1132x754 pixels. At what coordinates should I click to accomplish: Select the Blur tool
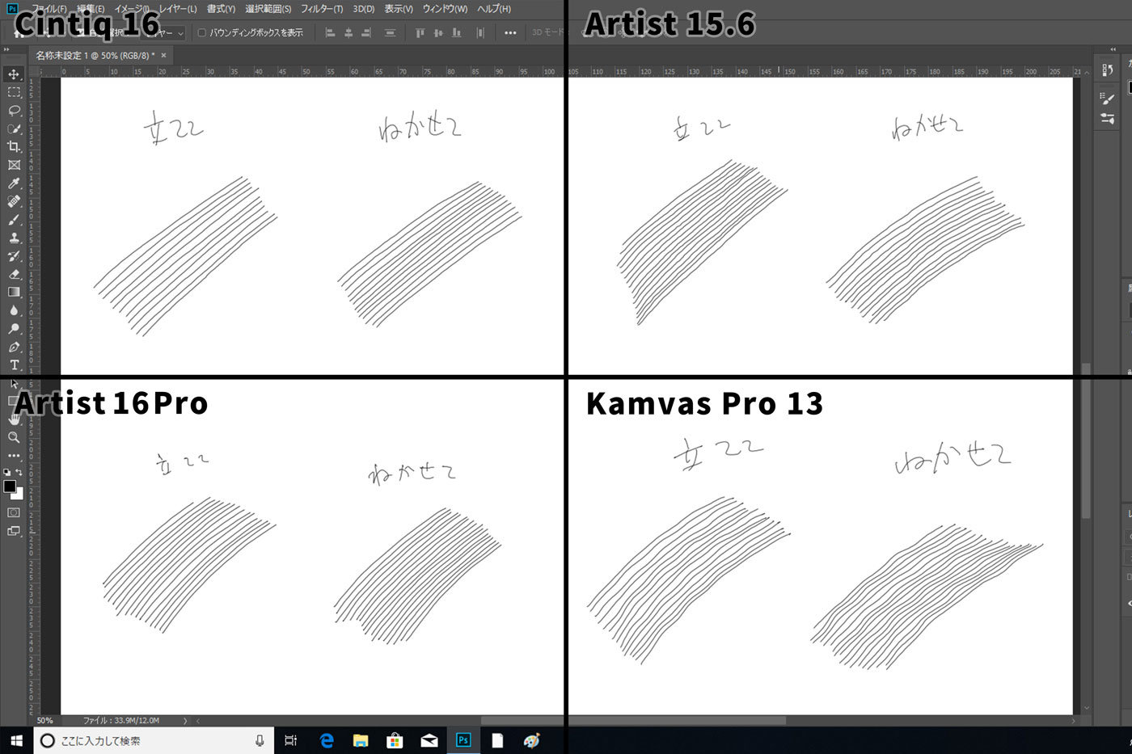(14, 310)
